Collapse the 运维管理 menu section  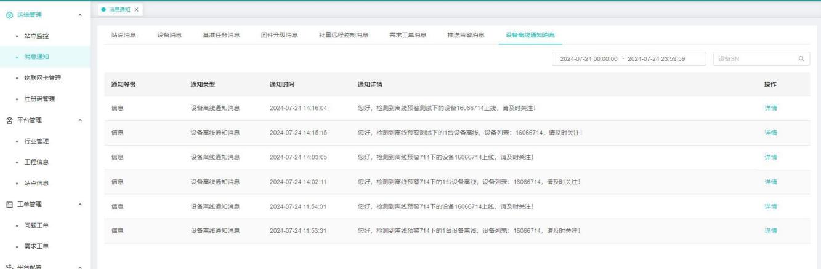point(79,15)
